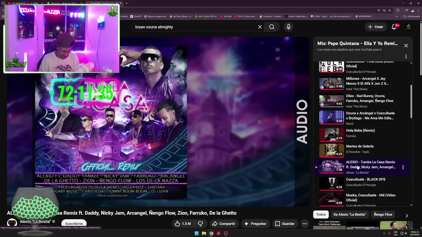
Task: Open browser zoom magnifier icon
Action: click(379, 10)
